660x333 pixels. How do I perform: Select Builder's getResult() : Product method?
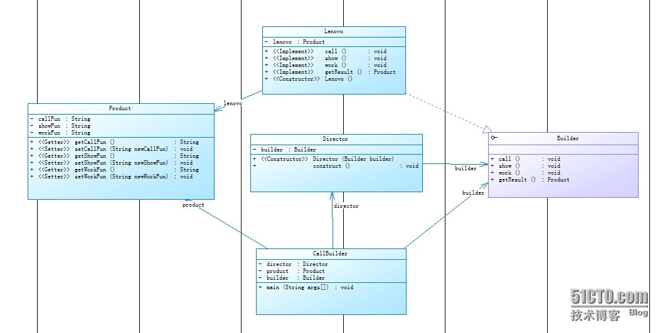click(x=530, y=179)
